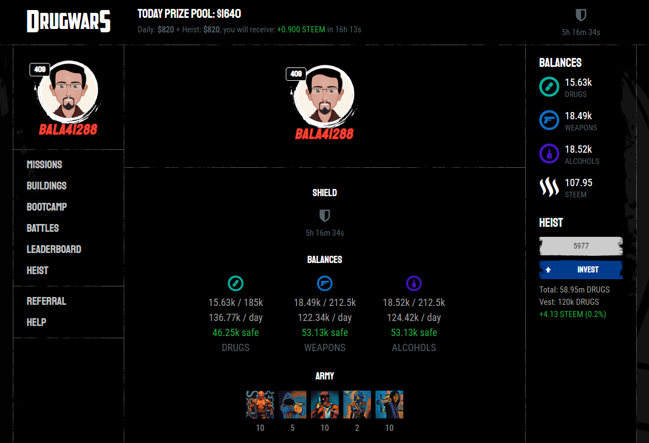The height and width of the screenshot is (443, 649).
Task: Click the Steem logo icon in Balances
Action: pos(549,187)
